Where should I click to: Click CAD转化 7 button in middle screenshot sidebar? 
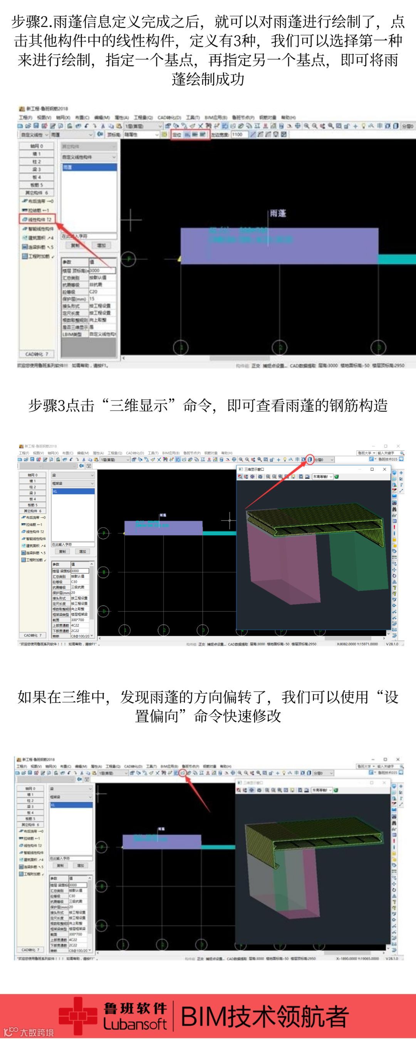click(33, 636)
